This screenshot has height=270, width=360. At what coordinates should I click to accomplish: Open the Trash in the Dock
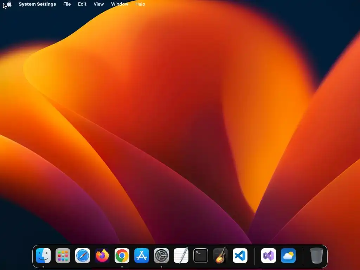point(317,256)
